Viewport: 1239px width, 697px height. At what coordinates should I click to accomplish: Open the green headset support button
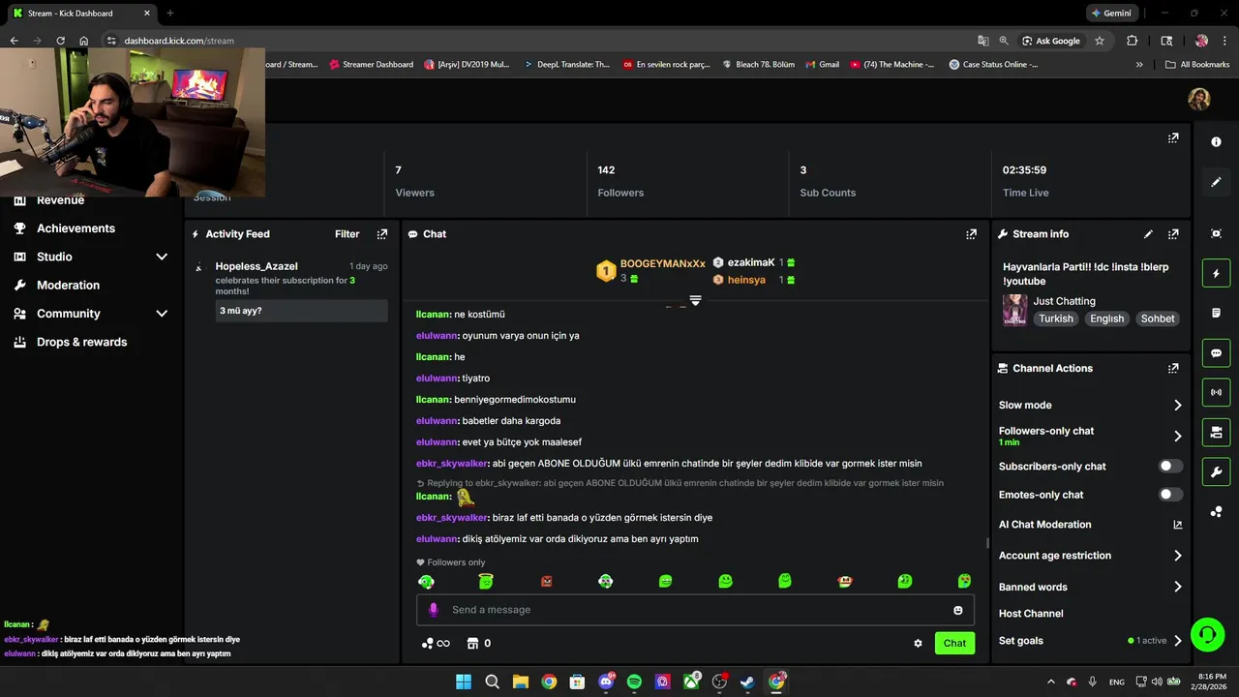pos(1207,635)
